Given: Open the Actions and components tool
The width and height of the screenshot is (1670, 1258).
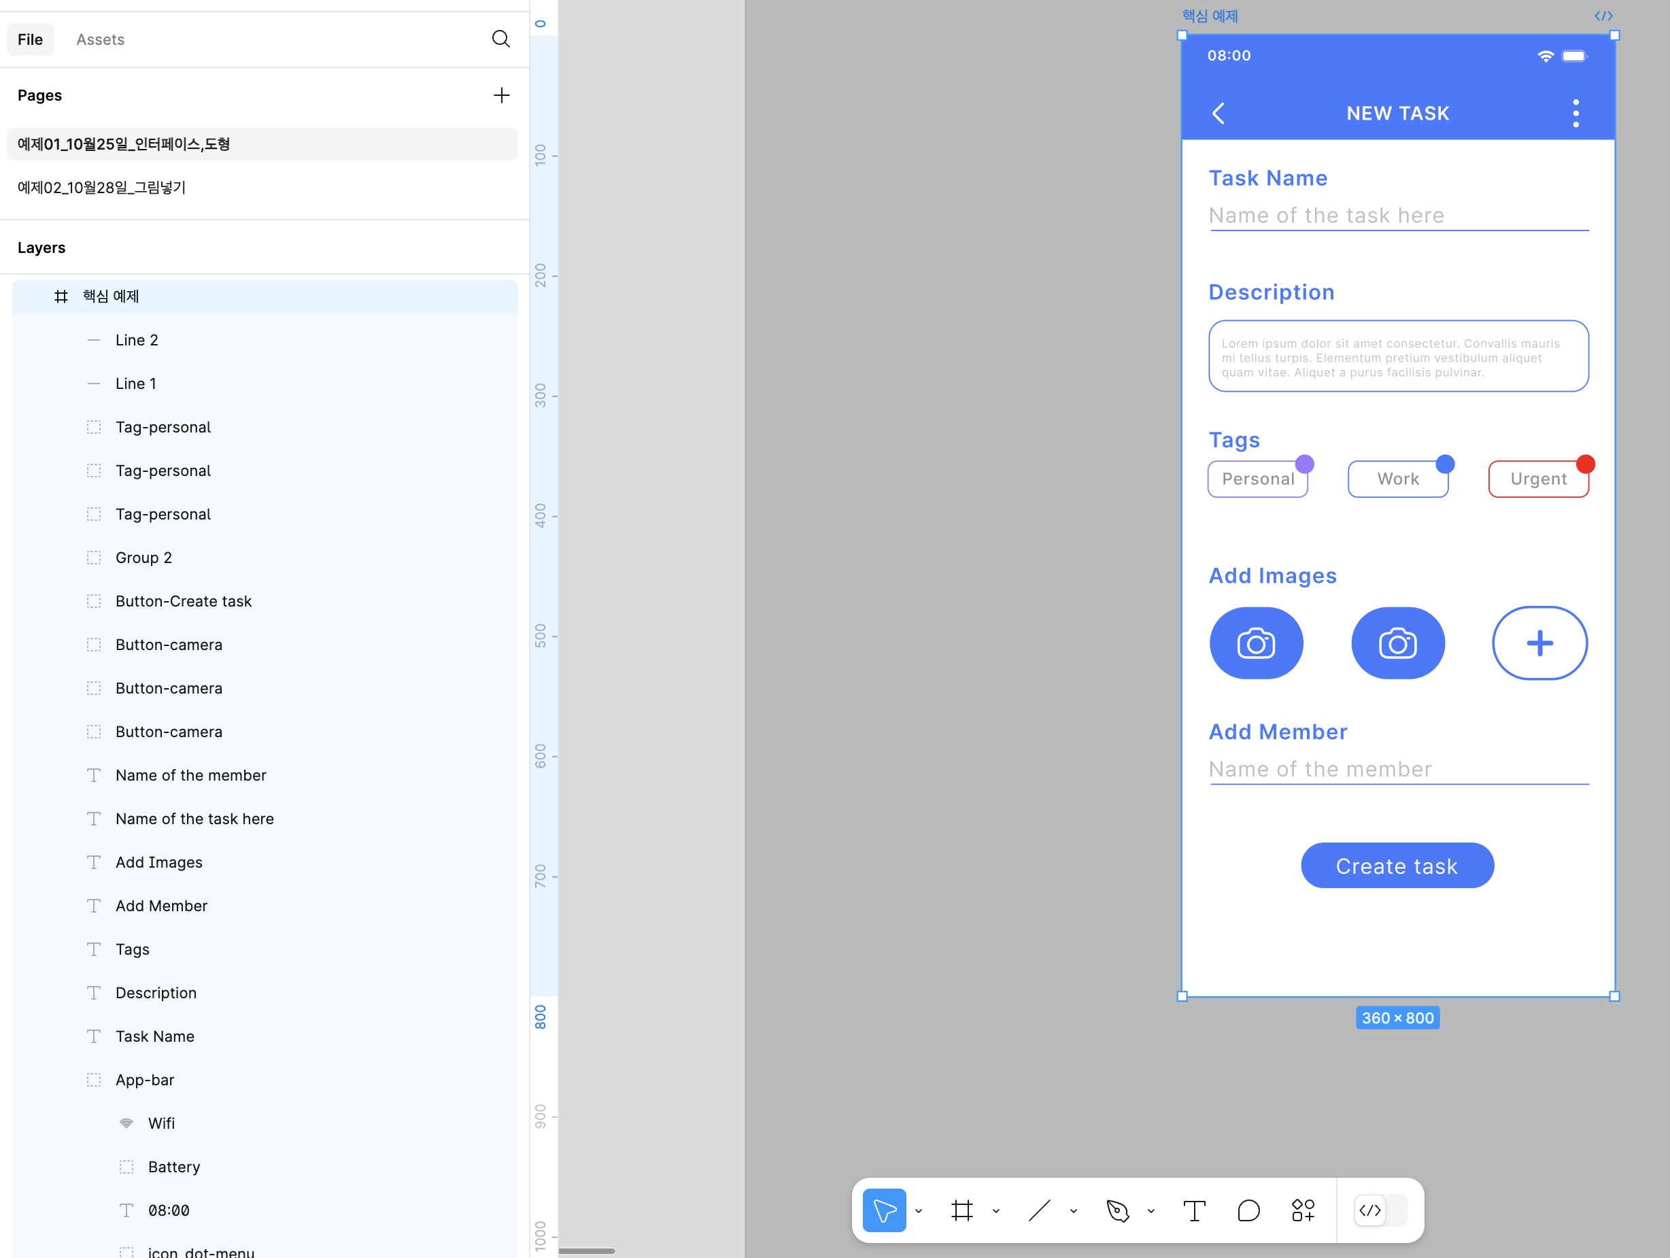Looking at the screenshot, I should [x=1302, y=1210].
